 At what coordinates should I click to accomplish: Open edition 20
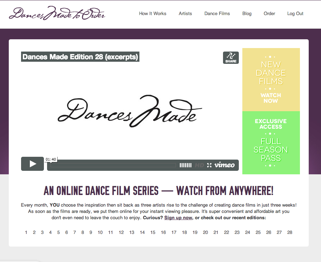coord(205,233)
